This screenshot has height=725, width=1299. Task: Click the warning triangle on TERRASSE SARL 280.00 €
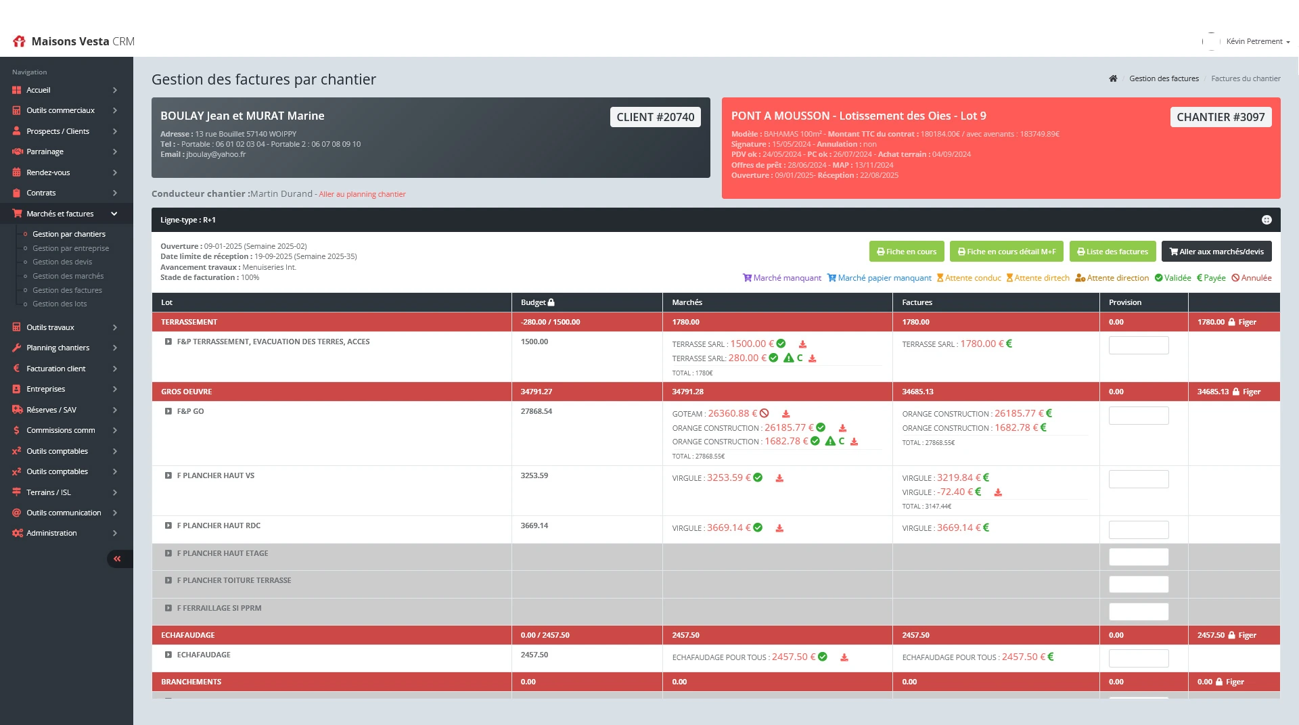point(788,358)
